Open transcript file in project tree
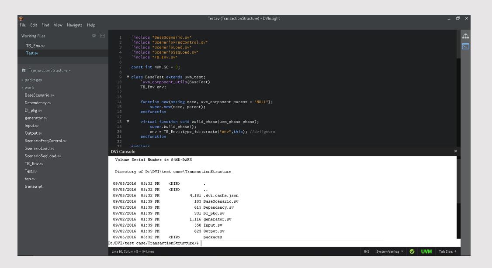This screenshot has width=492, height=268. [34, 186]
